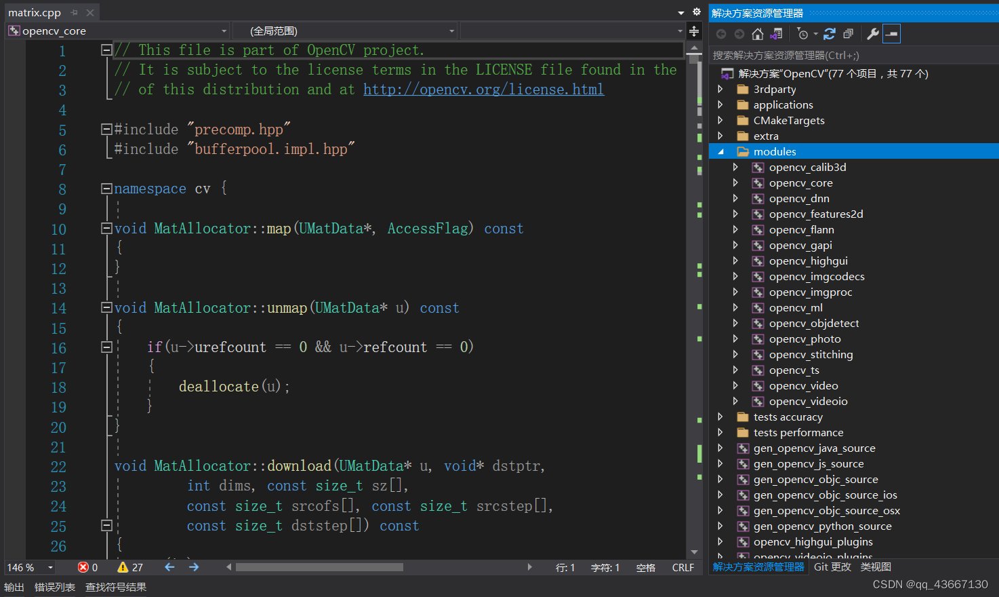The height and width of the screenshot is (597, 999).
Task: Collapse the download function body at line 25
Action: pyautogui.click(x=106, y=525)
